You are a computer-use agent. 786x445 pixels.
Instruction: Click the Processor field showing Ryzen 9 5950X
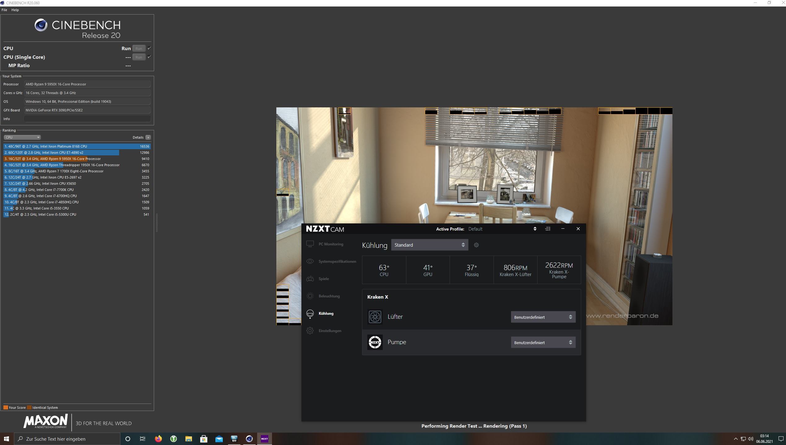tap(87, 84)
